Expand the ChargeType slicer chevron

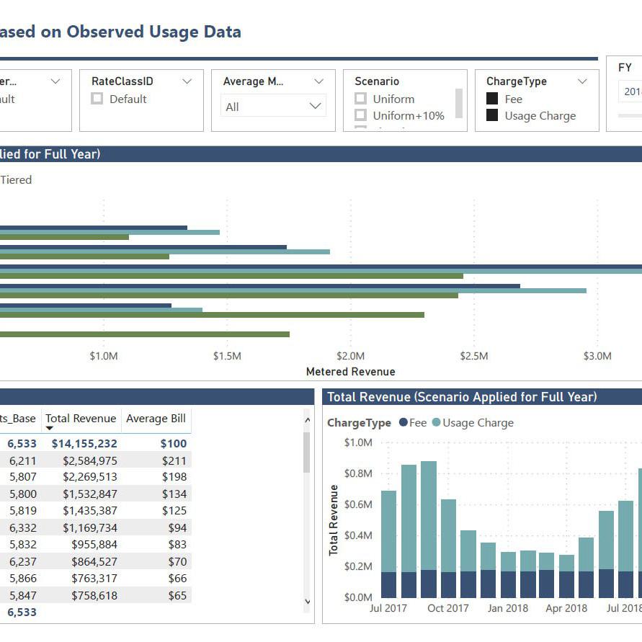pos(582,81)
